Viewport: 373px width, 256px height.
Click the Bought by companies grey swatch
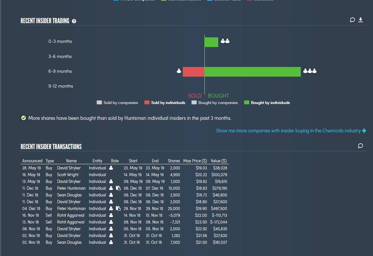click(x=194, y=103)
